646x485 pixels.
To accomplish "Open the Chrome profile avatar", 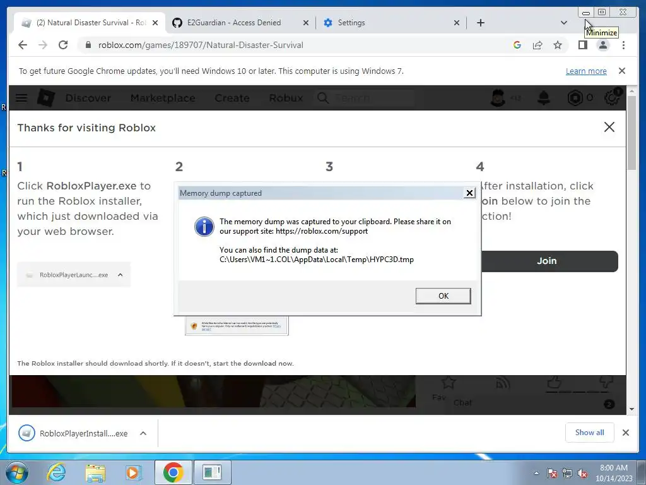I will pos(602,45).
